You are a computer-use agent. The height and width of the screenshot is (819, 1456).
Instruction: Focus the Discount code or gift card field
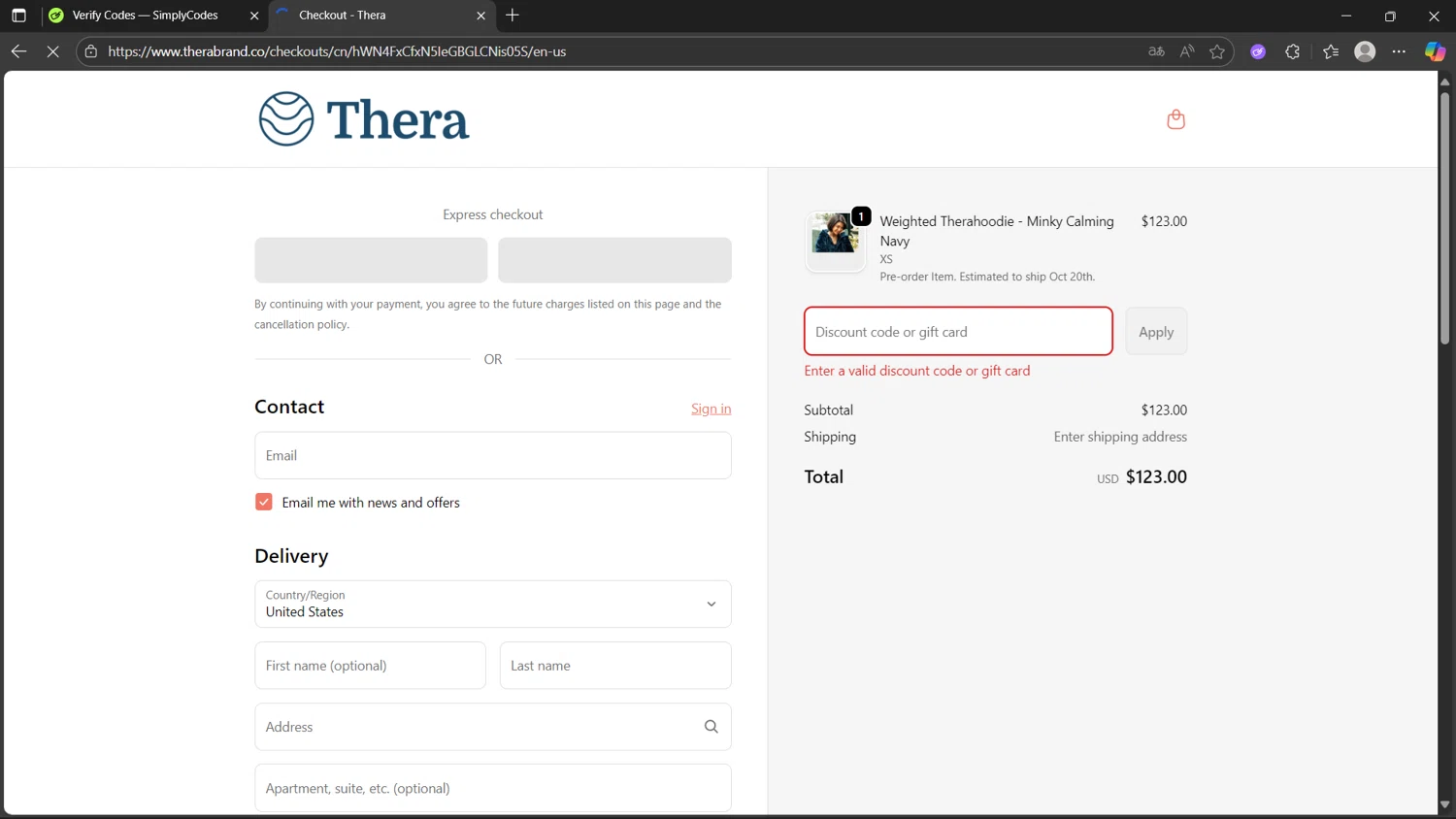(x=958, y=331)
